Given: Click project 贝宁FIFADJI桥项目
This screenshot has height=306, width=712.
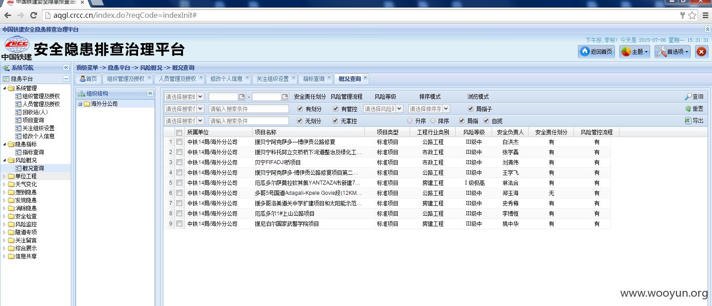Looking at the screenshot, I should click(x=277, y=162).
